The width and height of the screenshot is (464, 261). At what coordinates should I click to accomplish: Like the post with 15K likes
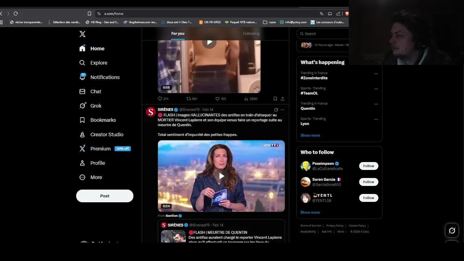click(221, 99)
